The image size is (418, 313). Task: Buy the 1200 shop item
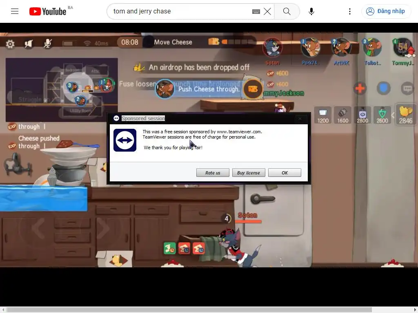pos(323,115)
